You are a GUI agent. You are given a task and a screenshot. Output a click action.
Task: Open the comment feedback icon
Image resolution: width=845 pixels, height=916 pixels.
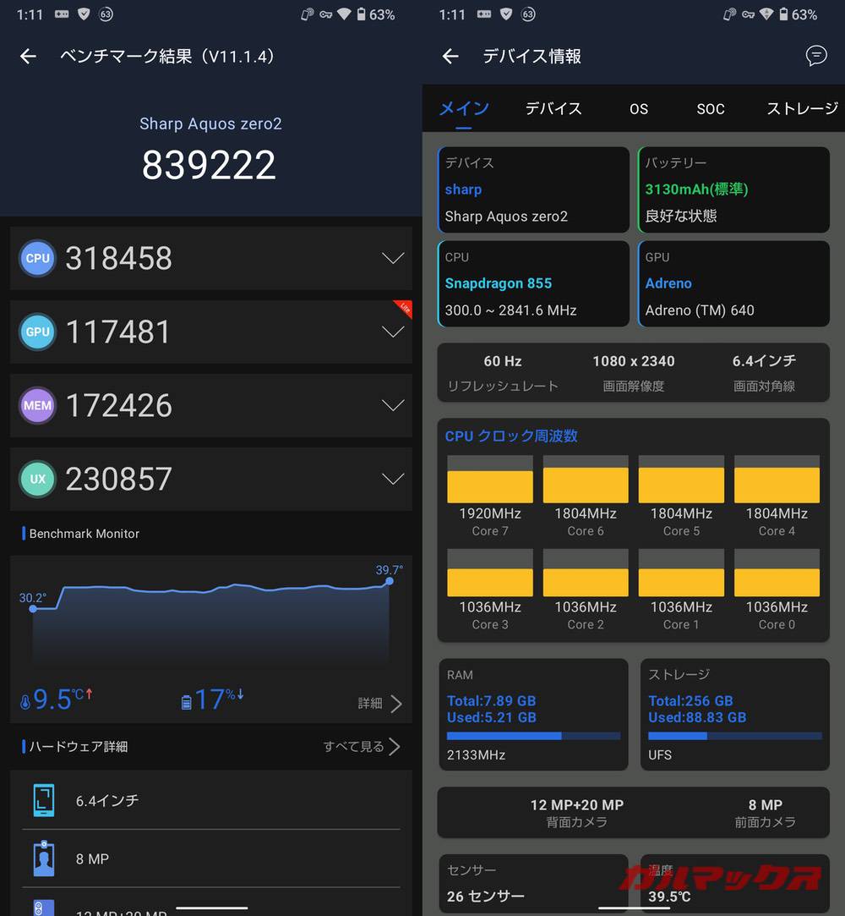815,56
